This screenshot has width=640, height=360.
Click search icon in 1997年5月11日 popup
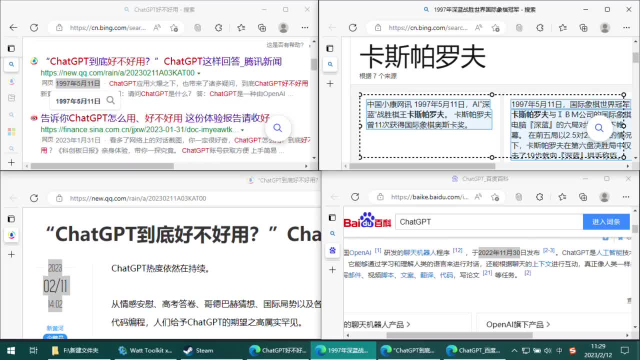pyautogui.click(x=111, y=100)
